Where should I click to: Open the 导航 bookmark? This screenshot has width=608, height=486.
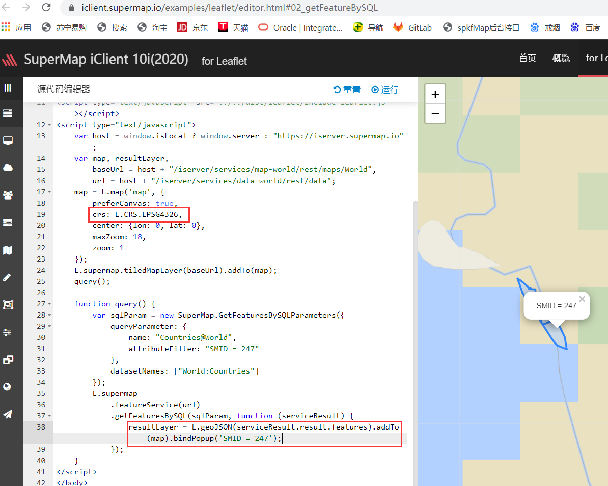click(368, 27)
